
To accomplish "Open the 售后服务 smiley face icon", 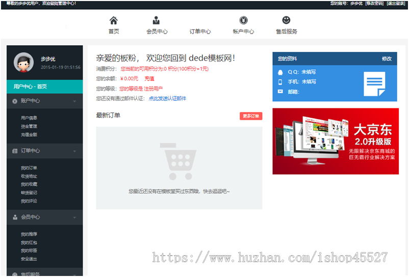I will click(x=286, y=20).
